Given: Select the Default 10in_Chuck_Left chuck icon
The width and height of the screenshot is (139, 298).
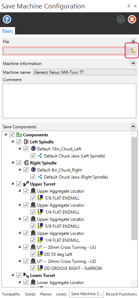Looking at the screenshot, I should point(33,149).
